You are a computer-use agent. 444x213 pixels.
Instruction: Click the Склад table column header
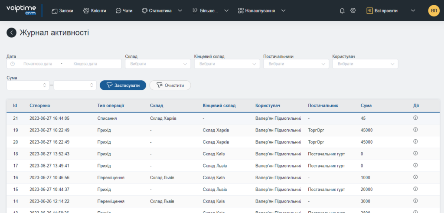pyautogui.click(x=157, y=106)
